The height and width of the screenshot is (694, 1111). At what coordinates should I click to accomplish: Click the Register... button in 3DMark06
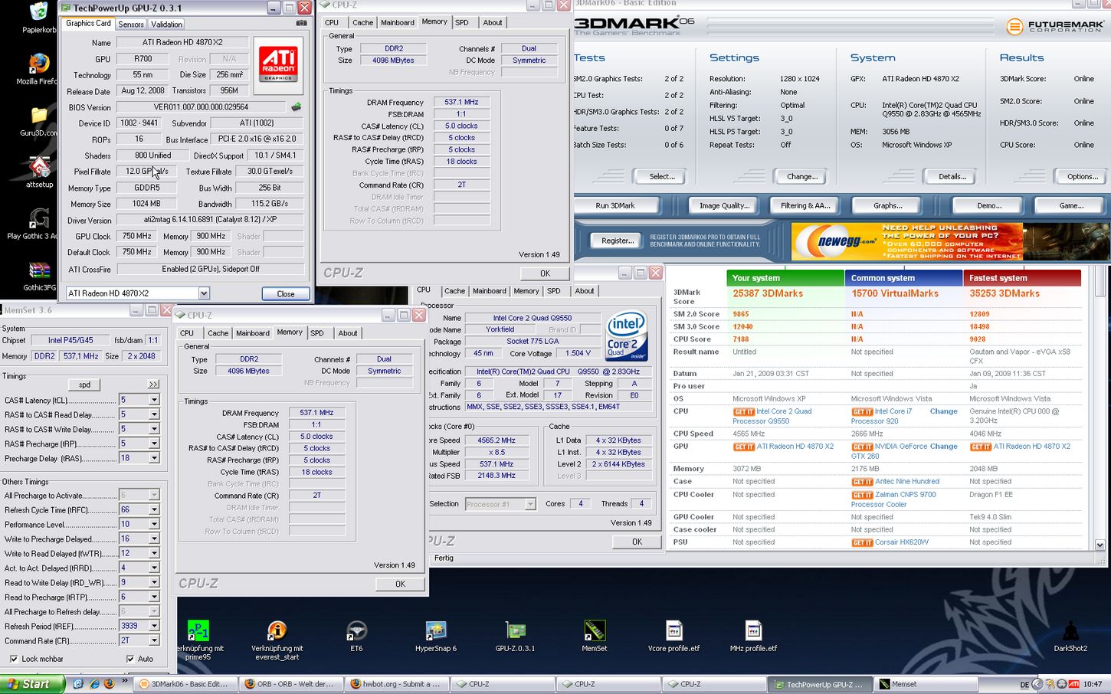click(618, 241)
